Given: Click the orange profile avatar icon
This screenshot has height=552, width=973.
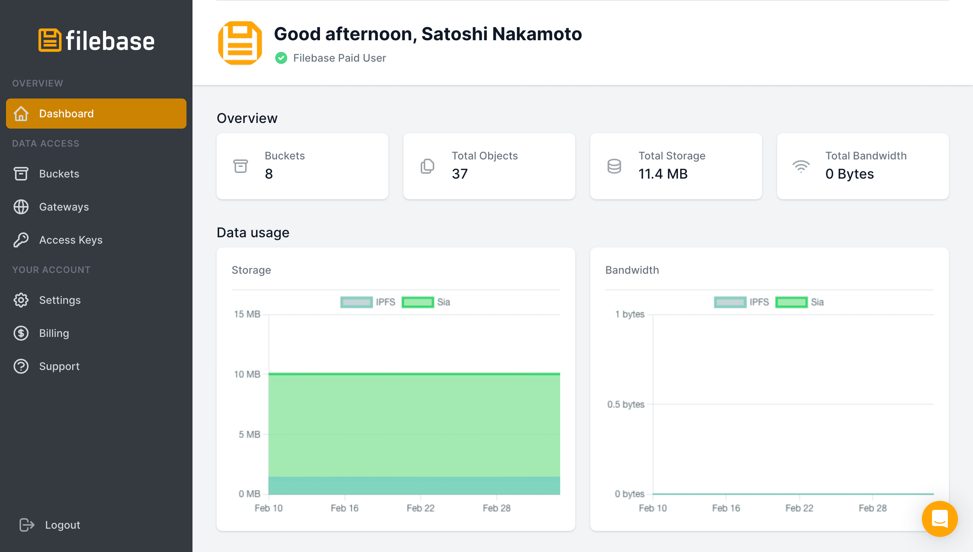Looking at the screenshot, I should click(x=240, y=43).
